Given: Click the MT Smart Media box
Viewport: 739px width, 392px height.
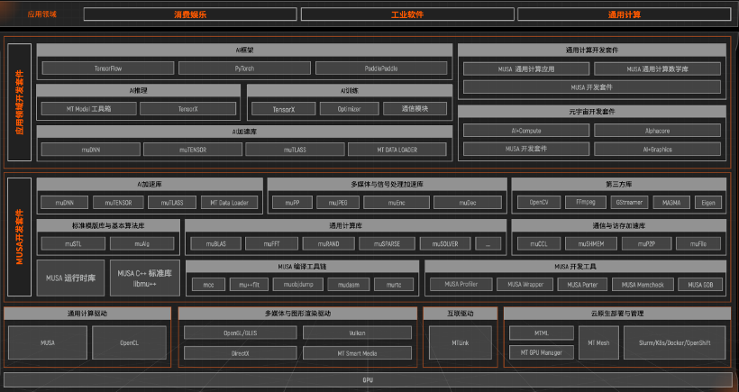Looking at the screenshot, I should click(x=357, y=353).
